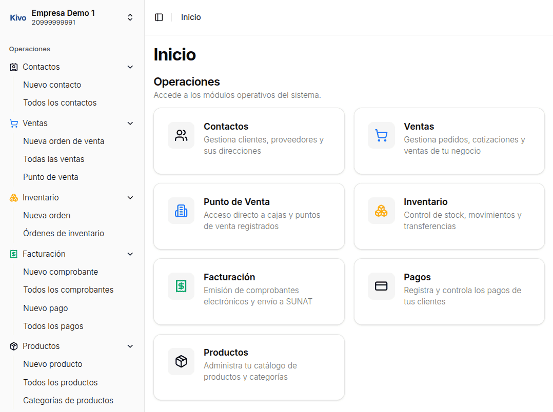Collapse the Productos sidebar section
Image resolution: width=553 pixels, height=412 pixels.
(x=130, y=346)
